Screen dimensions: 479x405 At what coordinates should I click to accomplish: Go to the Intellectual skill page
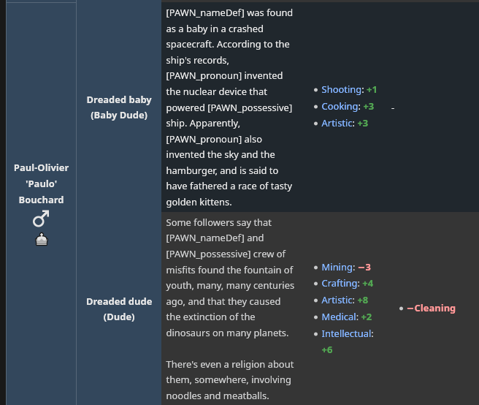(x=347, y=334)
